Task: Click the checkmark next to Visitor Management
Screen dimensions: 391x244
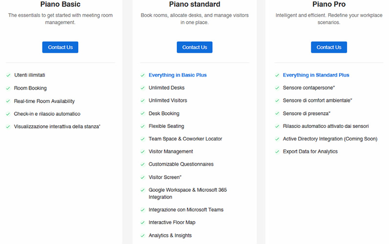Action: point(143,152)
